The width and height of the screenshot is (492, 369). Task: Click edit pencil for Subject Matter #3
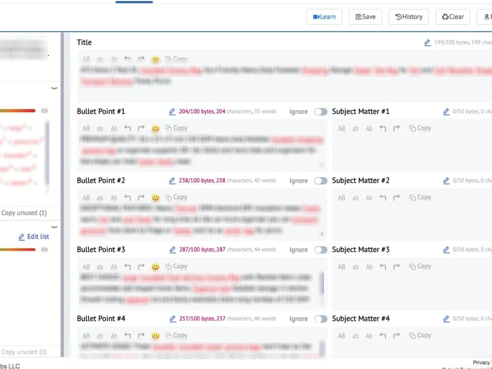pyautogui.click(x=446, y=249)
